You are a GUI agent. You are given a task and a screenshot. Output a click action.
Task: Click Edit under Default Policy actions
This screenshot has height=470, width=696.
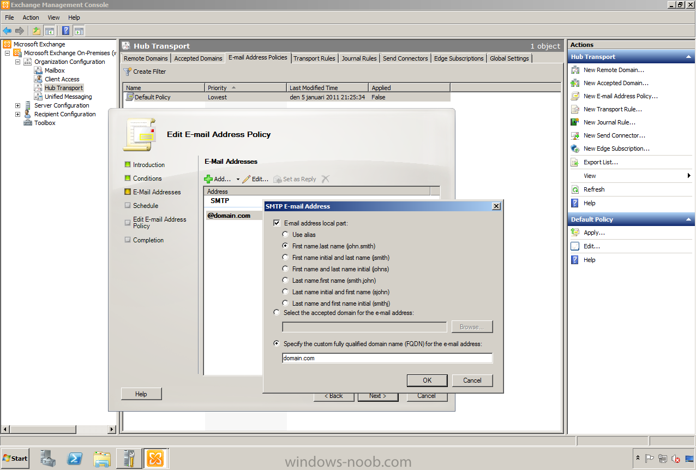[x=591, y=246]
